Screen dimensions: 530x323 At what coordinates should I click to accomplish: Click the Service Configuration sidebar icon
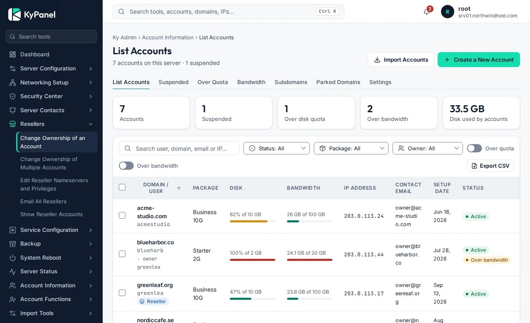13,230
